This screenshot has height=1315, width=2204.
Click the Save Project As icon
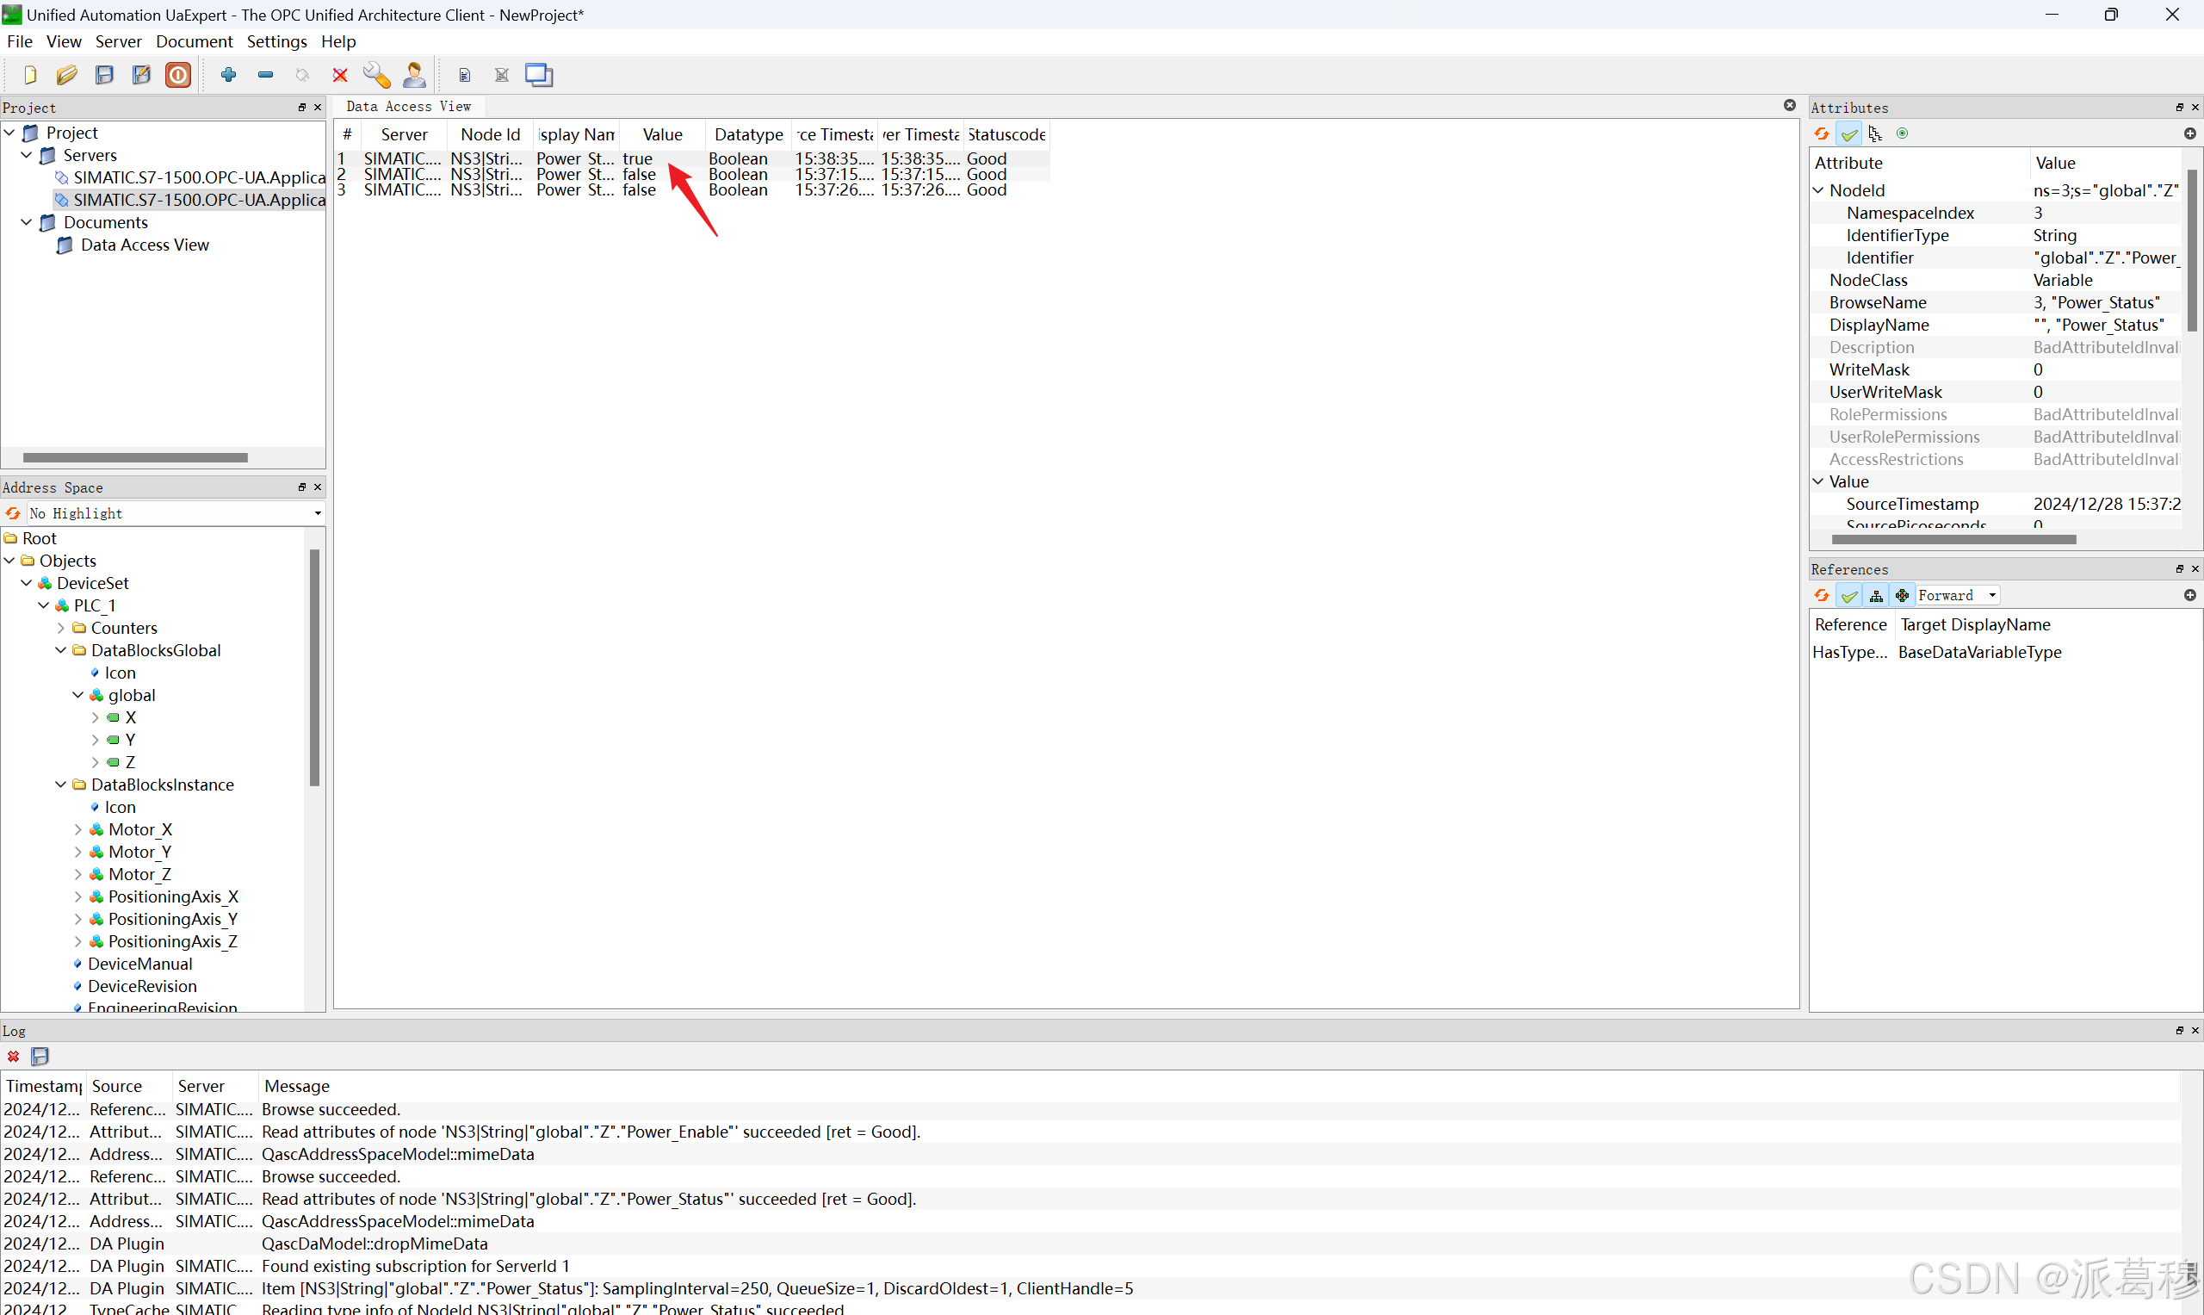pos(141,75)
